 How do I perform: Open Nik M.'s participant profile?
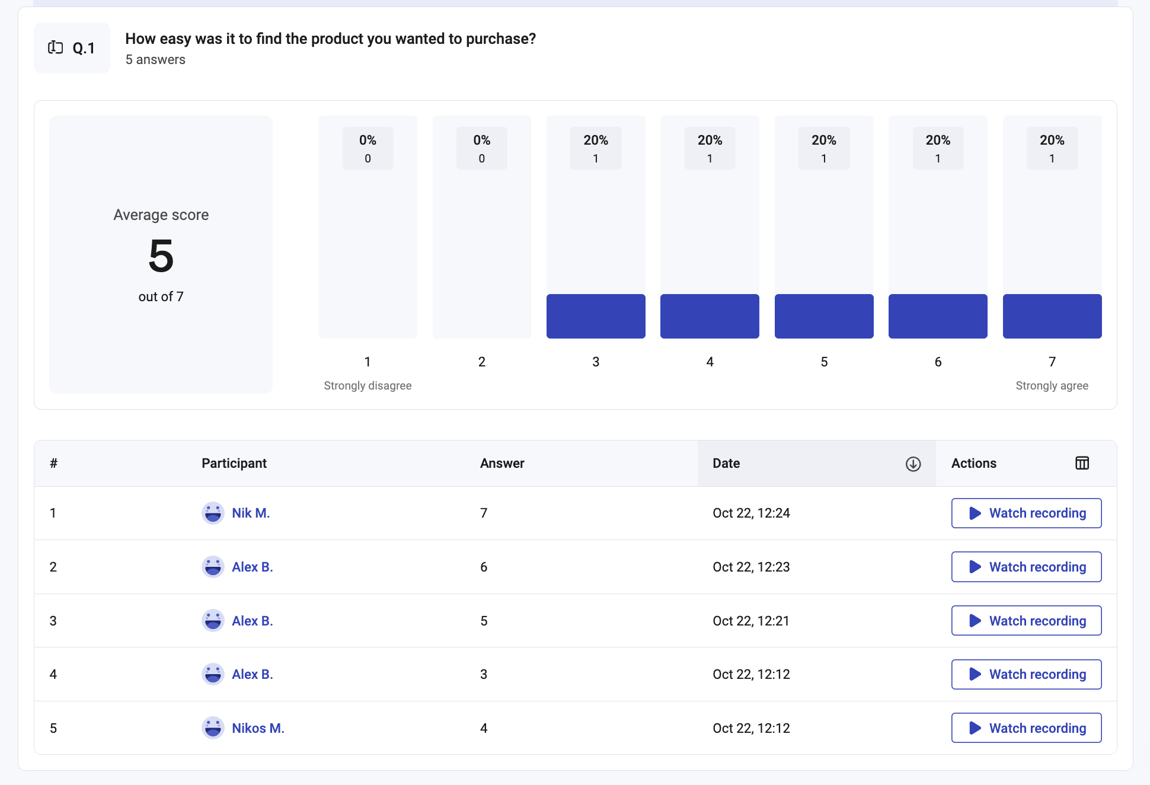coord(251,513)
